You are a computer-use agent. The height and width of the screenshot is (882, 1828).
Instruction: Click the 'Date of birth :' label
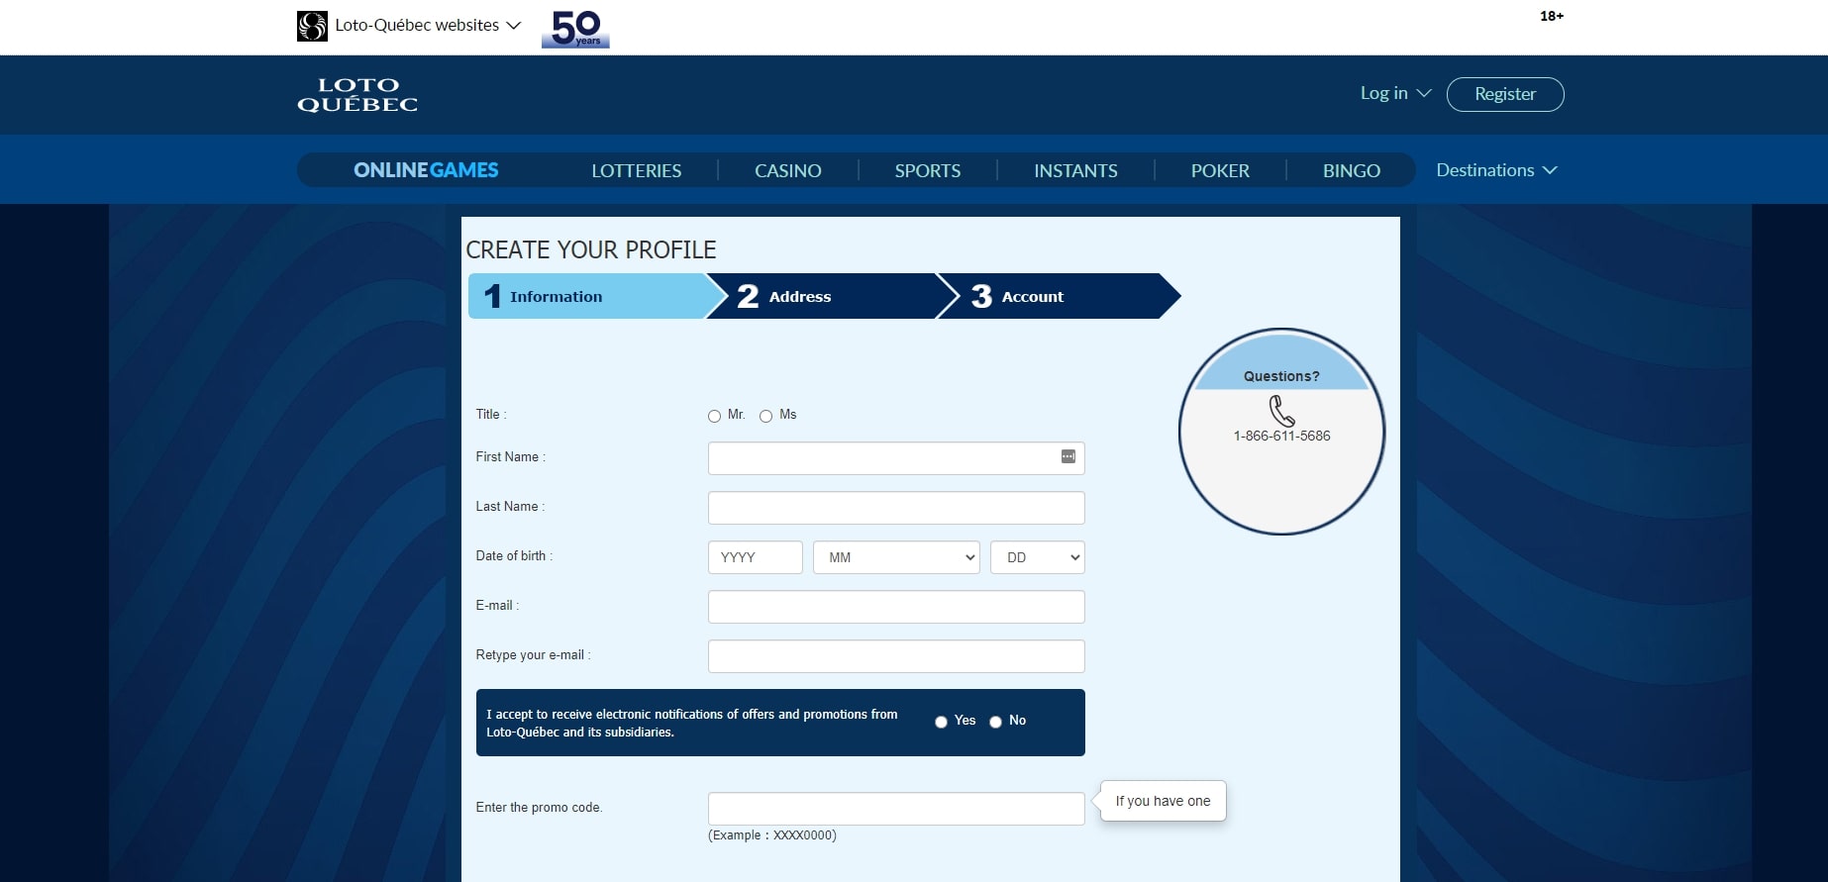click(514, 556)
